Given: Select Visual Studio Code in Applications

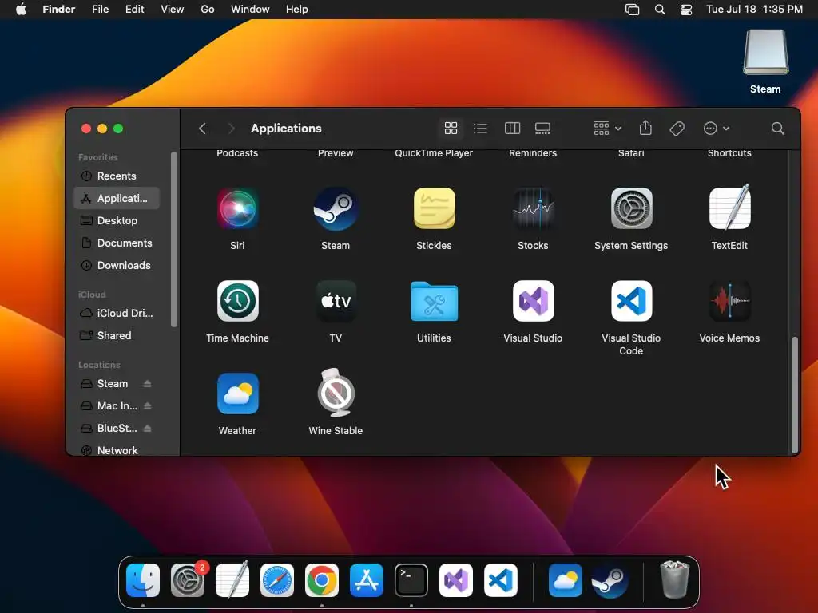Looking at the screenshot, I should tap(631, 301).
